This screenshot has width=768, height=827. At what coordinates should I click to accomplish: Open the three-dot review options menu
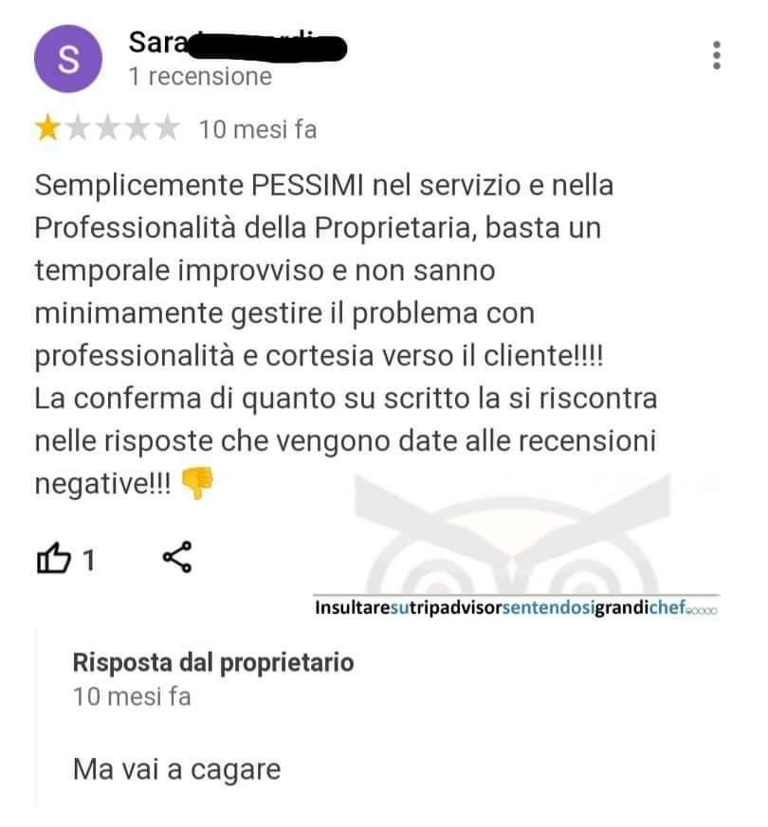[716, 55]
